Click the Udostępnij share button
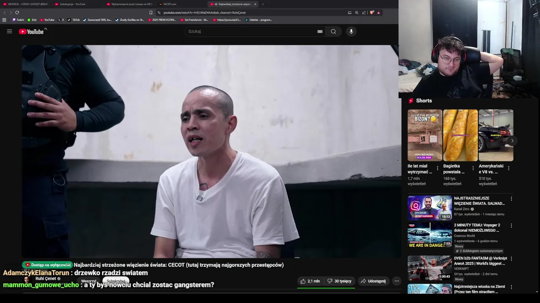Viewport: 540px width, 303px height. pyautogui.click(x=373, y=281)
